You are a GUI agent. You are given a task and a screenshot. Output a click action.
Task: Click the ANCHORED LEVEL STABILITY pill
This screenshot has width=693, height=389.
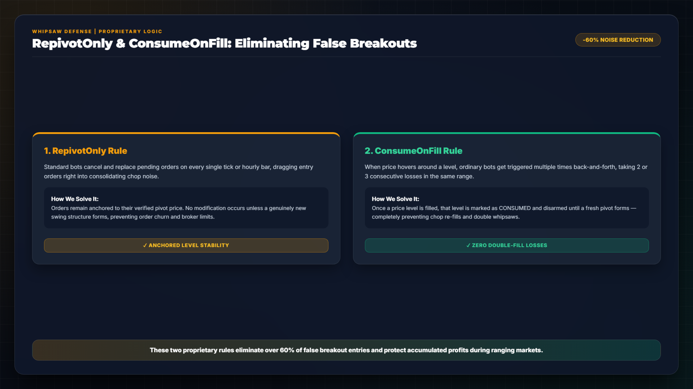pyautogui.click(x=186, y=245)
